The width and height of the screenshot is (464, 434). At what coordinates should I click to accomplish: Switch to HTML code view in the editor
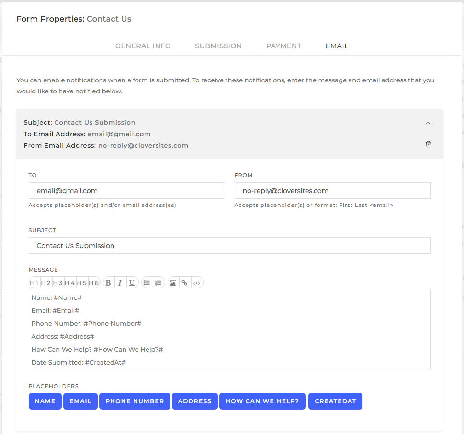click(197, 282)
